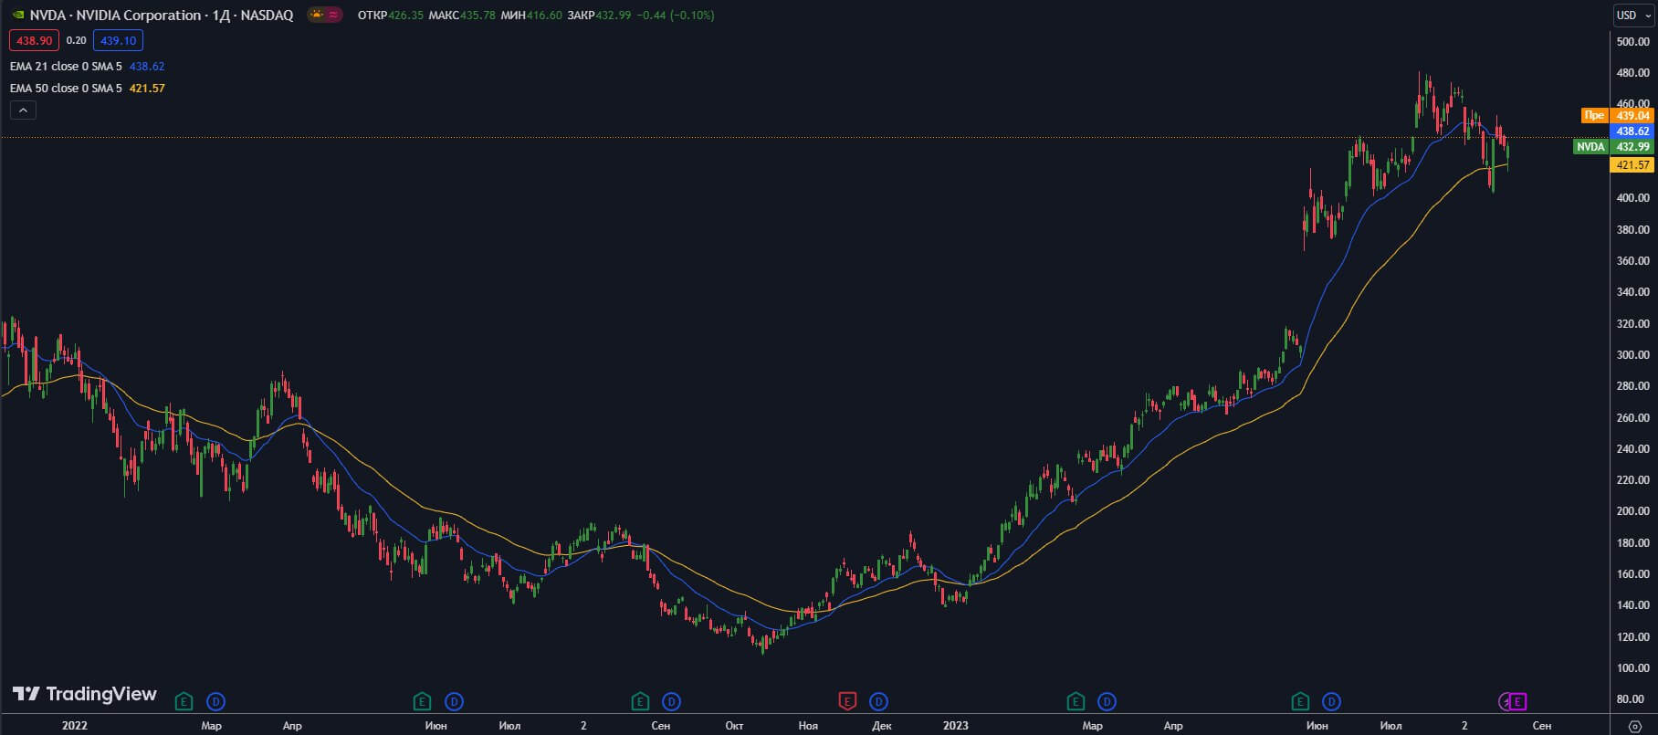Click the NVDA 432.99 last price label
Screen dimensions: 1658x735
point(1613,146)
